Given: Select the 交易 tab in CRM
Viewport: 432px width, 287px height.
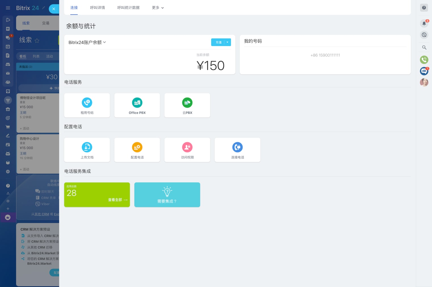Looking at the screenshot, I should tap(46, 23).
